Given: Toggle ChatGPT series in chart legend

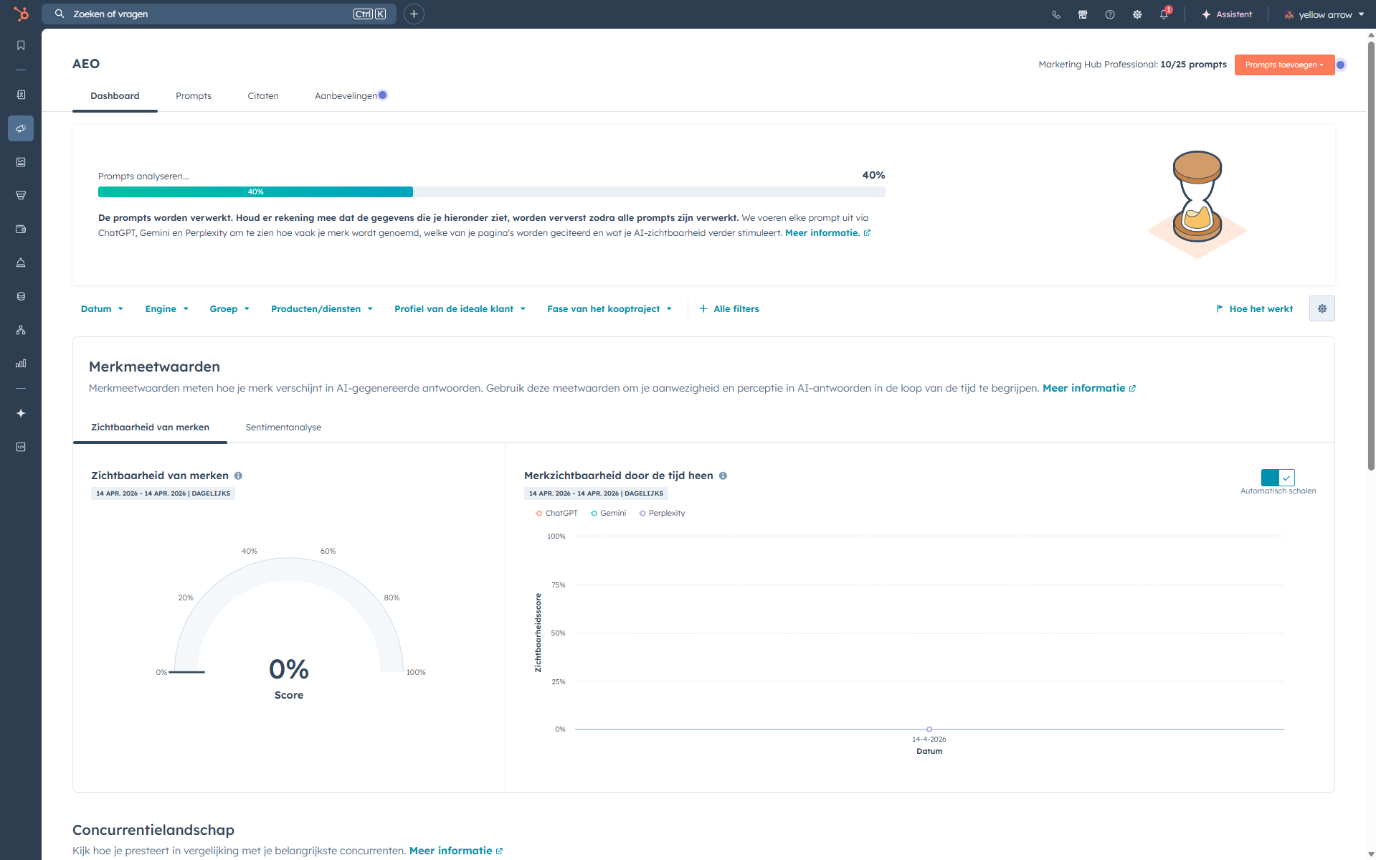Looking at the screenshot, I should tap(556, 513).
